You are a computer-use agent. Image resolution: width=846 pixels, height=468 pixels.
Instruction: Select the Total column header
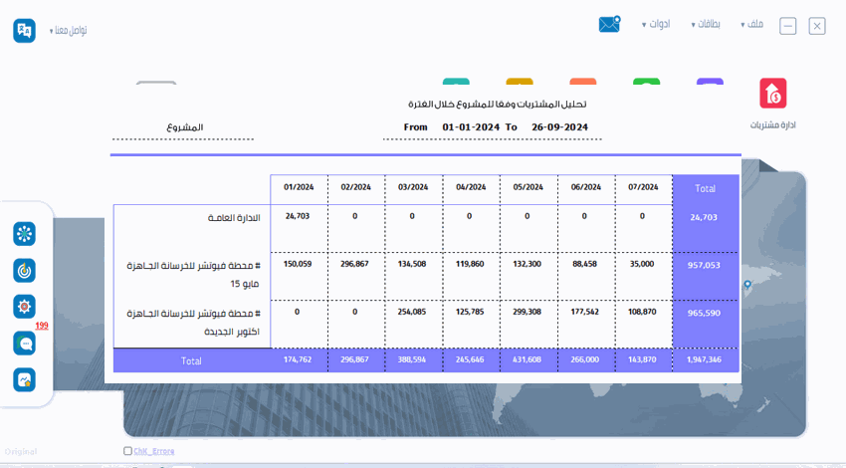(x=705, y=188)
